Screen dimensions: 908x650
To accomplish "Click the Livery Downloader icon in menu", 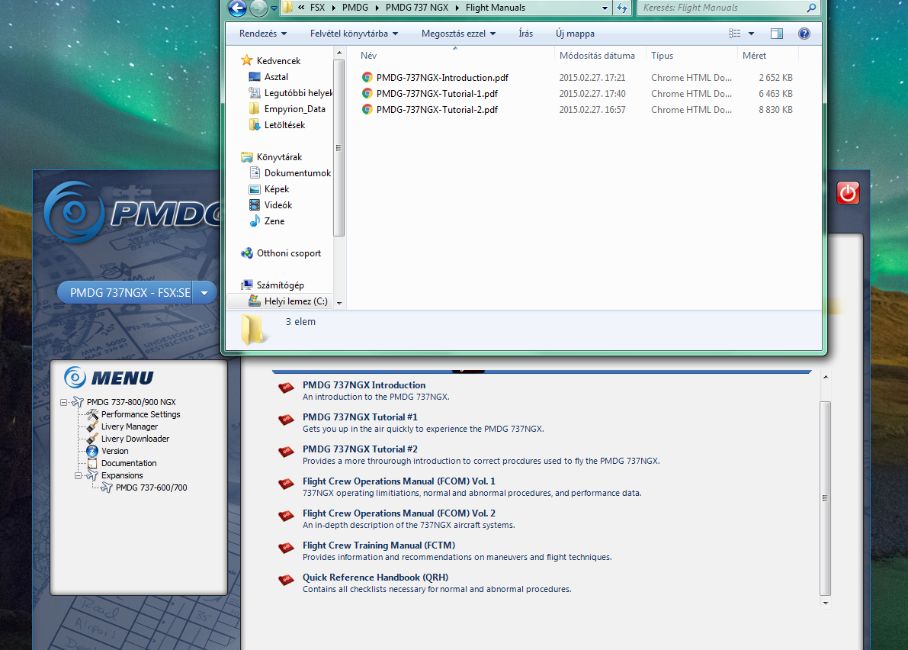I will 92,439.
